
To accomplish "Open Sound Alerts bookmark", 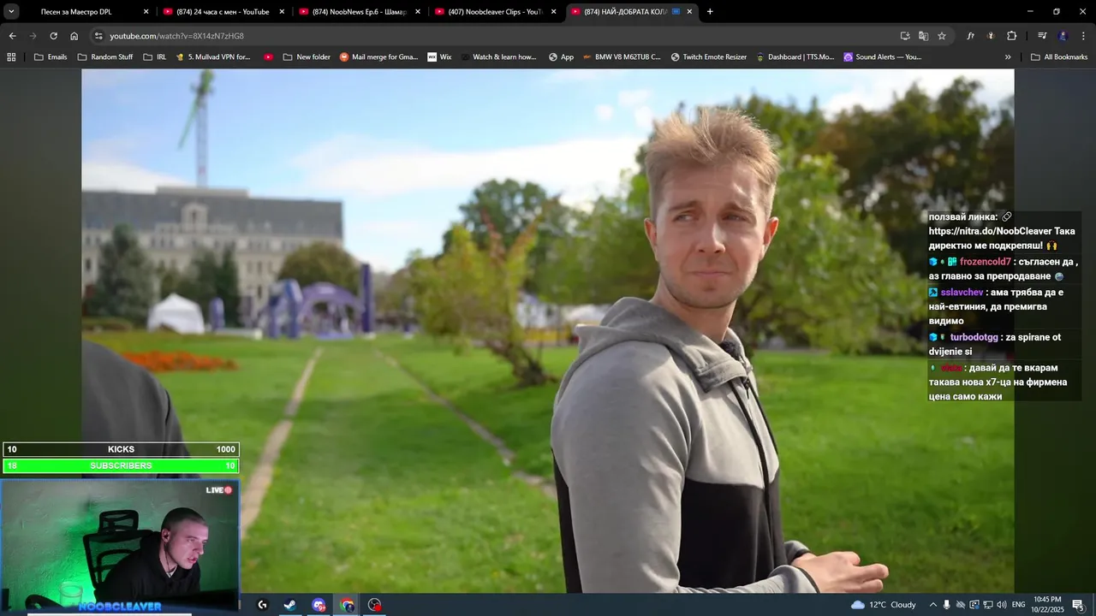I will coord(883,57).
